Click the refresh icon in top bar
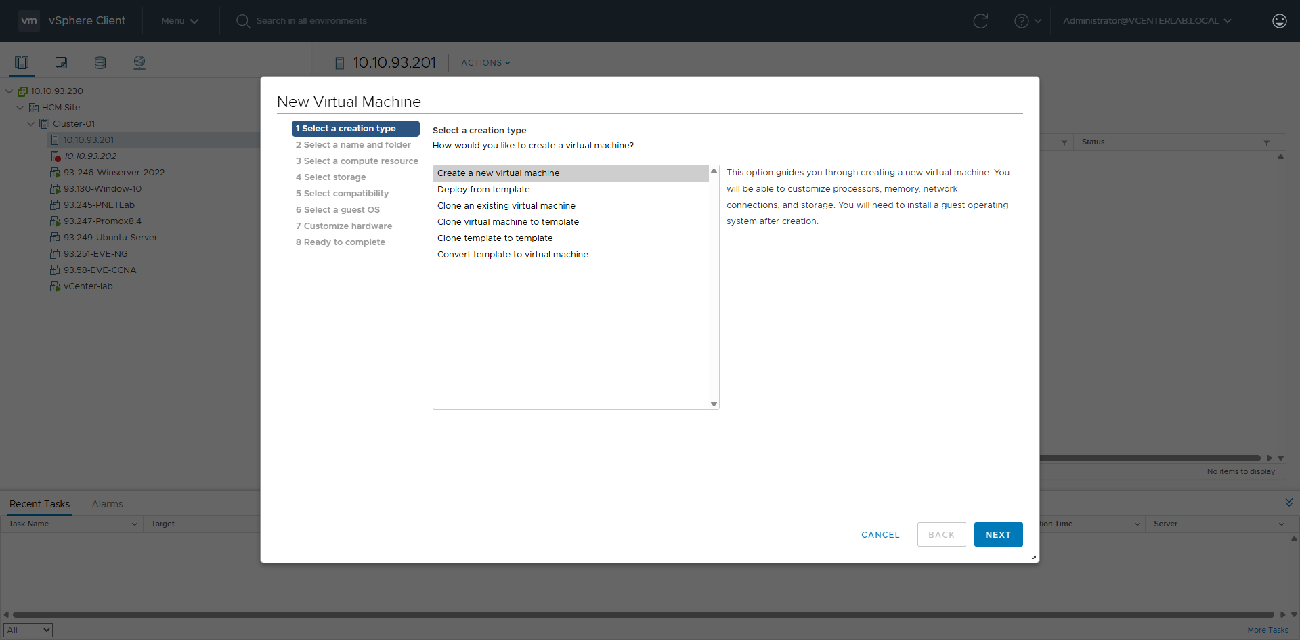 click(980, 21)
